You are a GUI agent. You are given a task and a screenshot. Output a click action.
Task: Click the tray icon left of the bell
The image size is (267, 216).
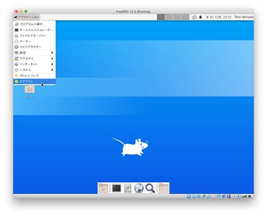pos(194,17)
